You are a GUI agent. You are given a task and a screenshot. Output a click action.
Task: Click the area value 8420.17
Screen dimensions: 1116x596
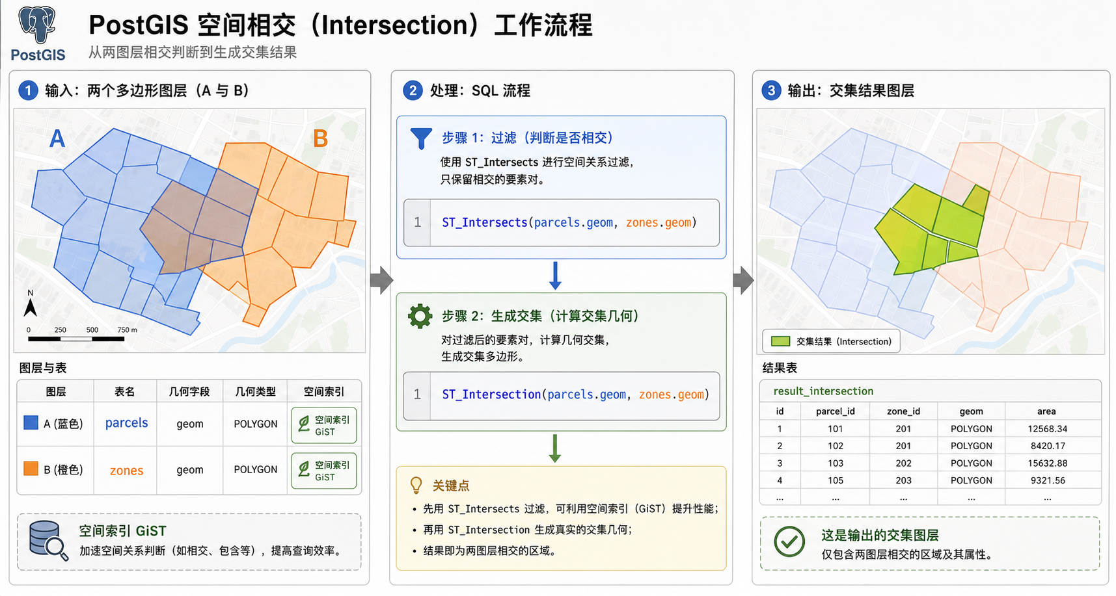pos(1048,446)
